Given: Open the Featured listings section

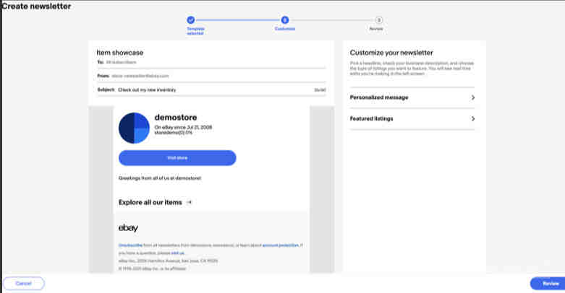Looking at the screenshot, I should coord(412,118).
